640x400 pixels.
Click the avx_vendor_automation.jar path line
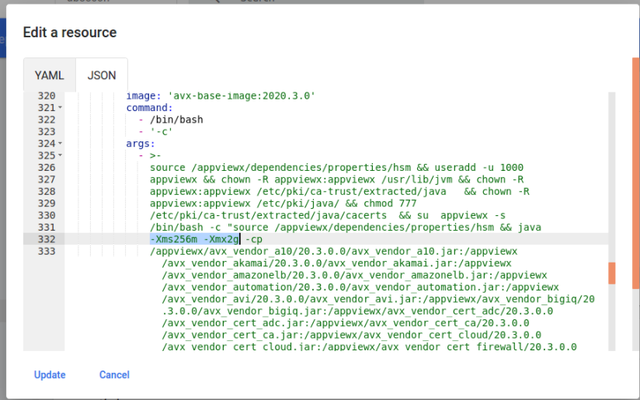pyautogui.click(x=360, y=287)
